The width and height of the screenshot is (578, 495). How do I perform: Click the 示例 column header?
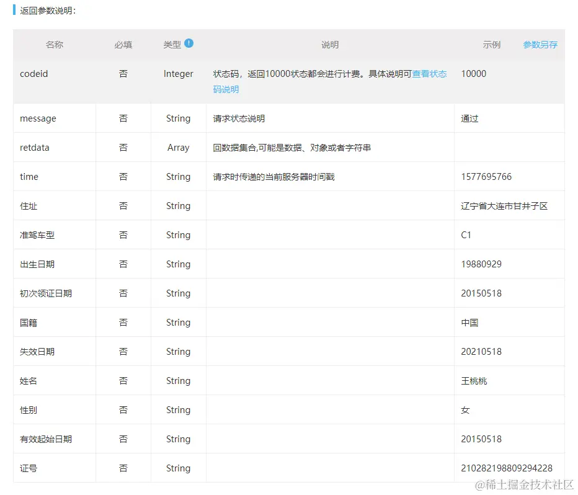coord(491,45)
